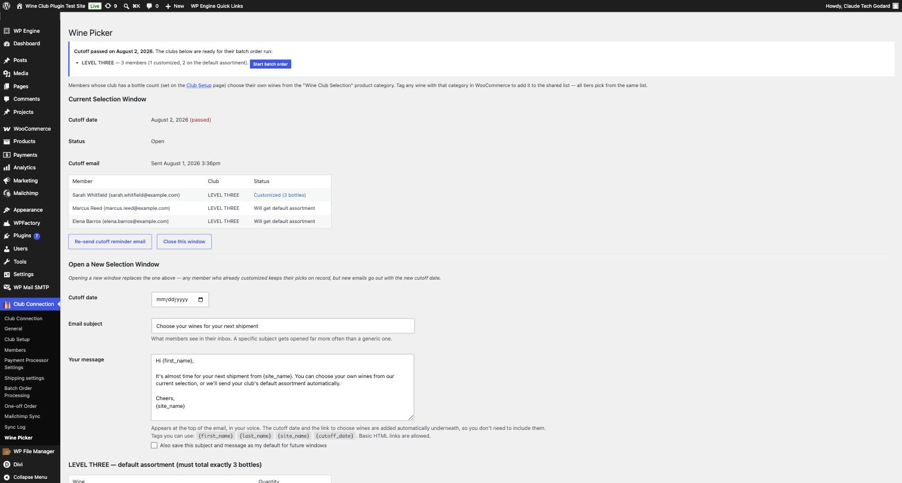
Task: Click the WordPress logo icon
Action: coord(7,6)
